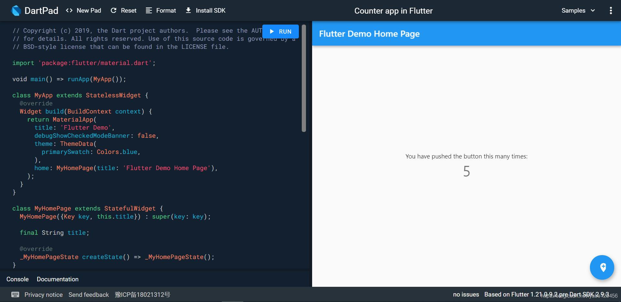This screenshot has width=621, height=302.
Task: Click Send feedback link
Action: (89, 295)
